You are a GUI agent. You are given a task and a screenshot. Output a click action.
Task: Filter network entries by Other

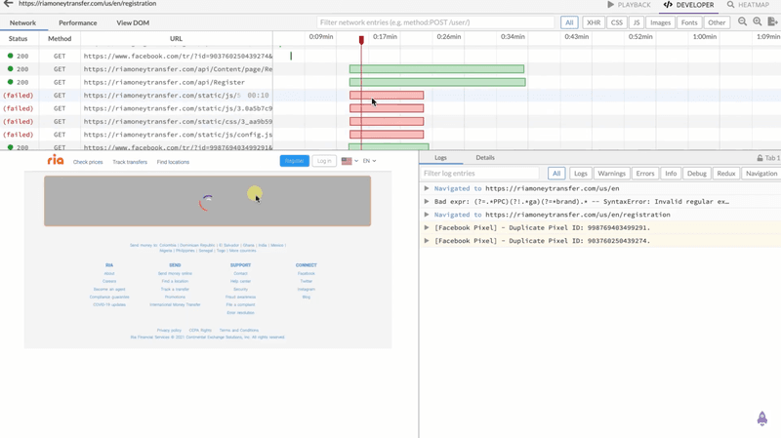click(717, 22)
